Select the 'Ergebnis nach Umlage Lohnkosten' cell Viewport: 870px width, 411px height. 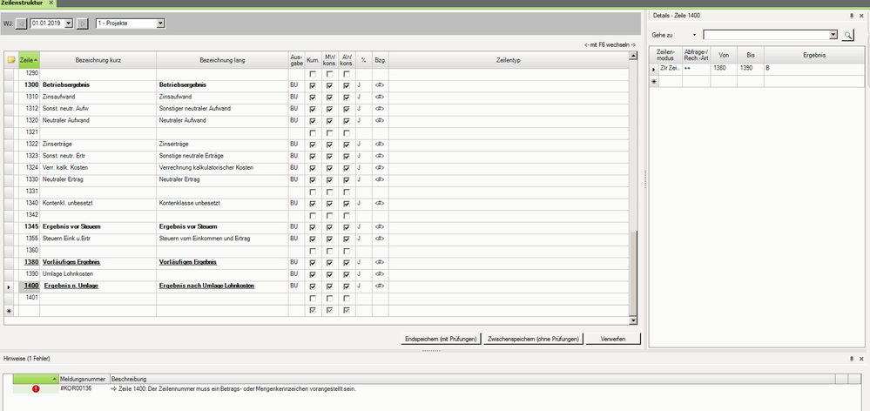coord(222,286)
